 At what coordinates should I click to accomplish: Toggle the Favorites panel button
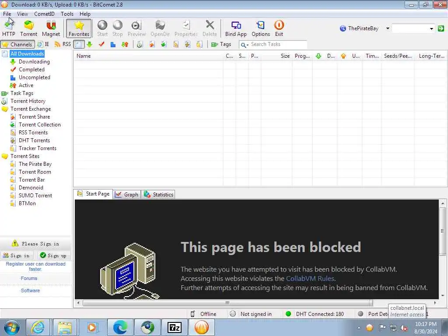point(79,28)
